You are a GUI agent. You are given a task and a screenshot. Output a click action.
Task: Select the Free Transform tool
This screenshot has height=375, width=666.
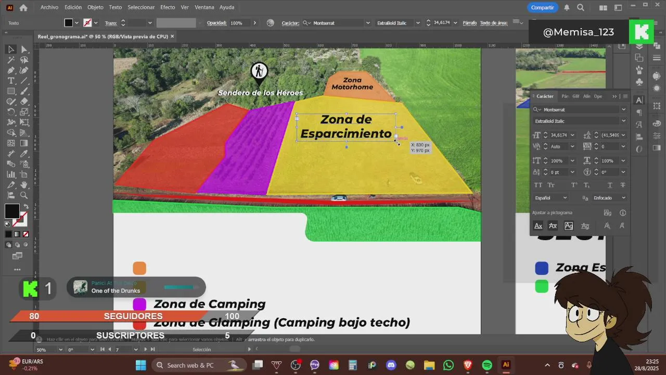(24, 122)
